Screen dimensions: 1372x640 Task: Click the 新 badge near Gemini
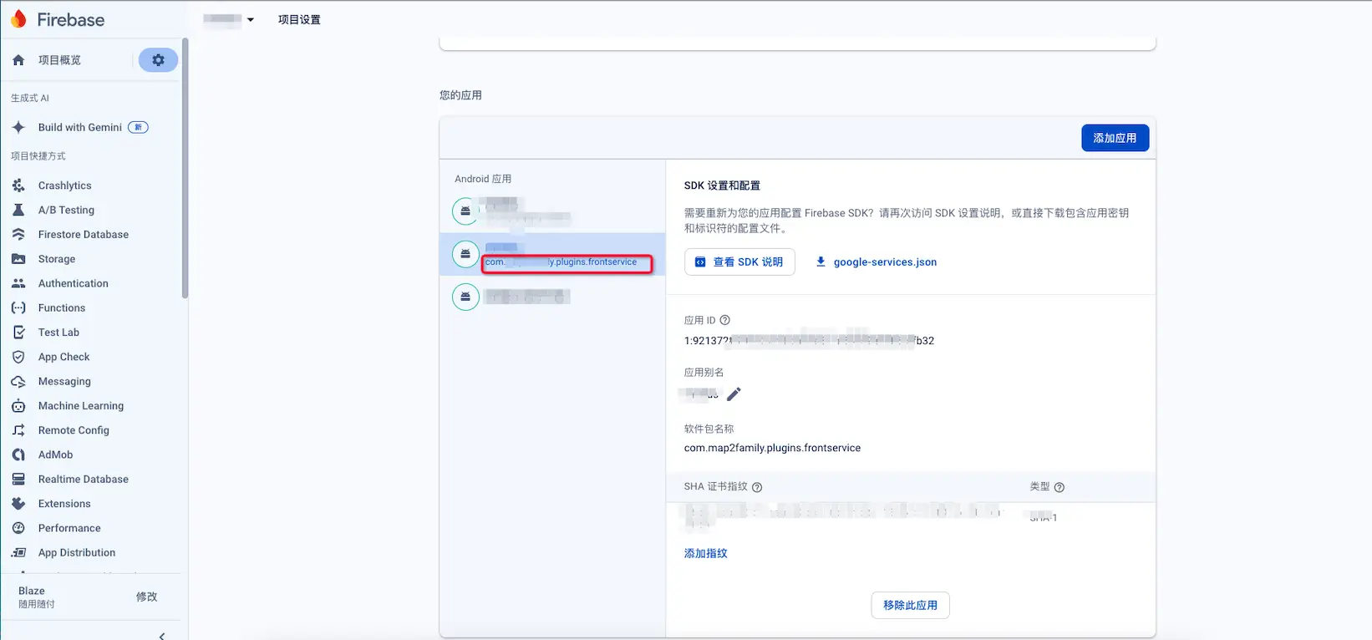click(138, 127)
